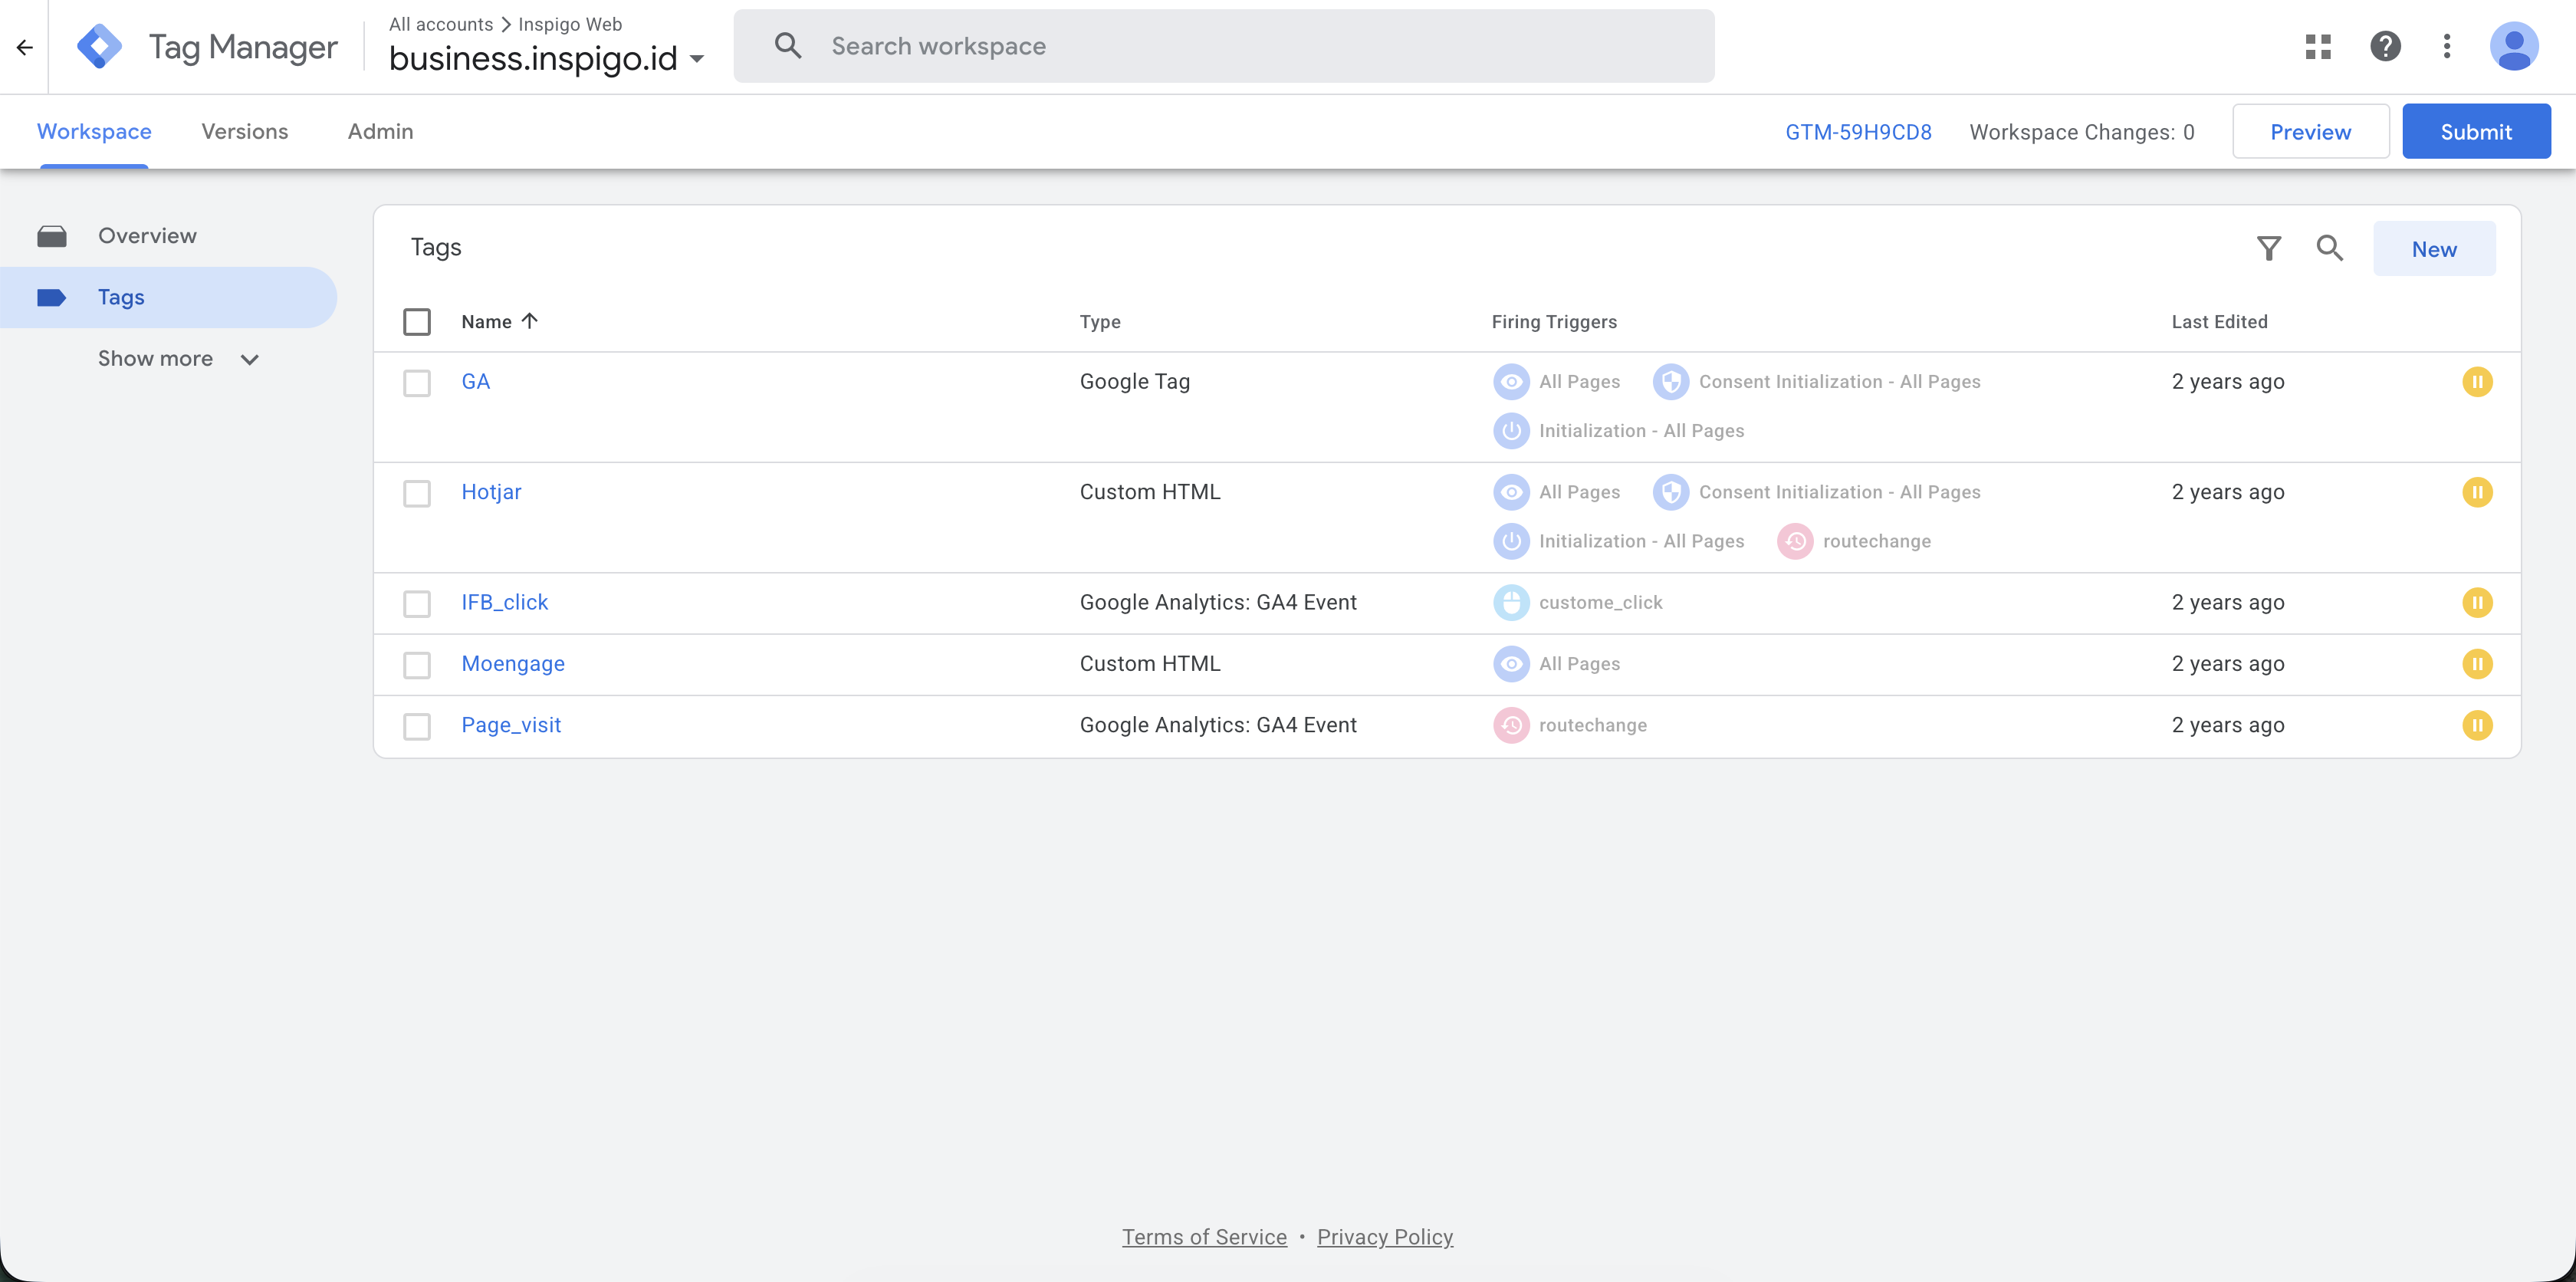Click the Inspigo Web breadcrumb
Screen dimensions: 2576x1282
coord(570,24)
